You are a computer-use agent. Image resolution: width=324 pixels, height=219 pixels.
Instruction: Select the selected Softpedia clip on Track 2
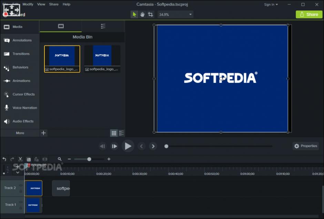tap(33, 188)
